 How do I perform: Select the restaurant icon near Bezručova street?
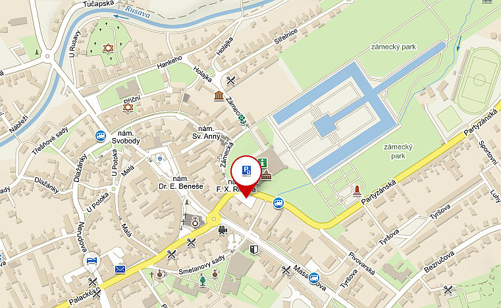coord(448,290)
